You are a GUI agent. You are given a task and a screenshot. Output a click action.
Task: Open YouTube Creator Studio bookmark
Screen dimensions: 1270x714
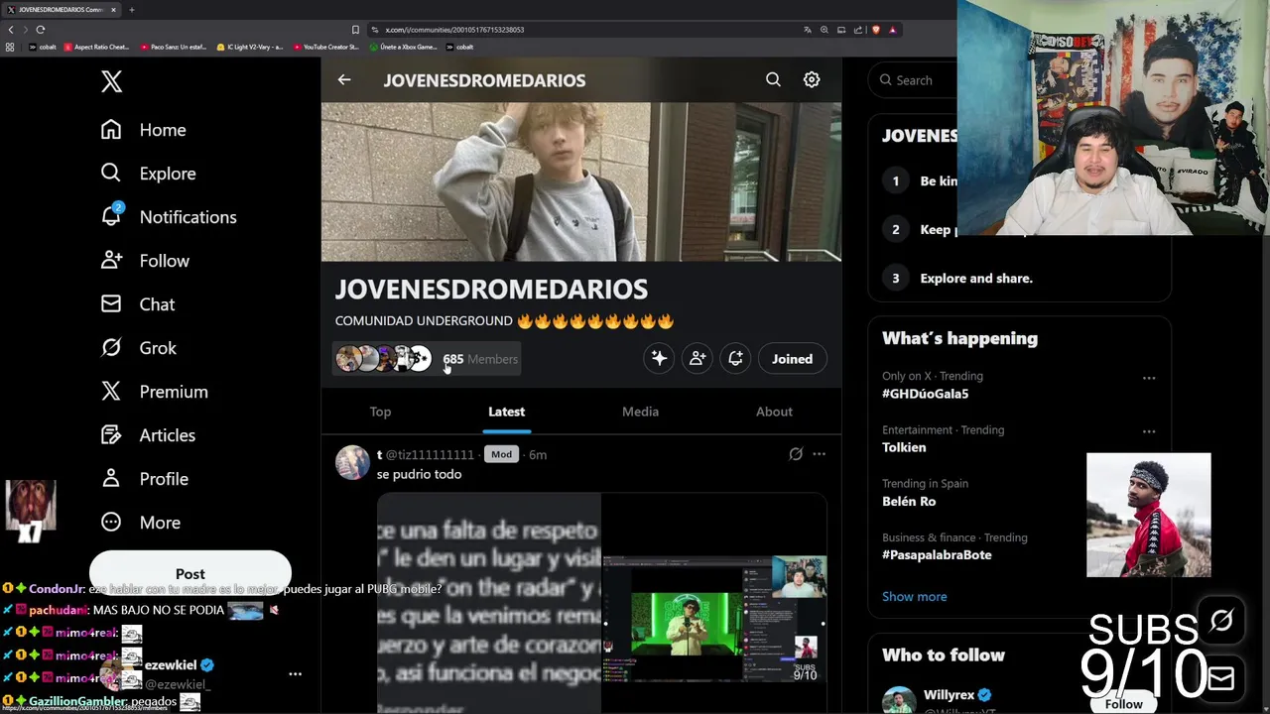click(326, 47)
